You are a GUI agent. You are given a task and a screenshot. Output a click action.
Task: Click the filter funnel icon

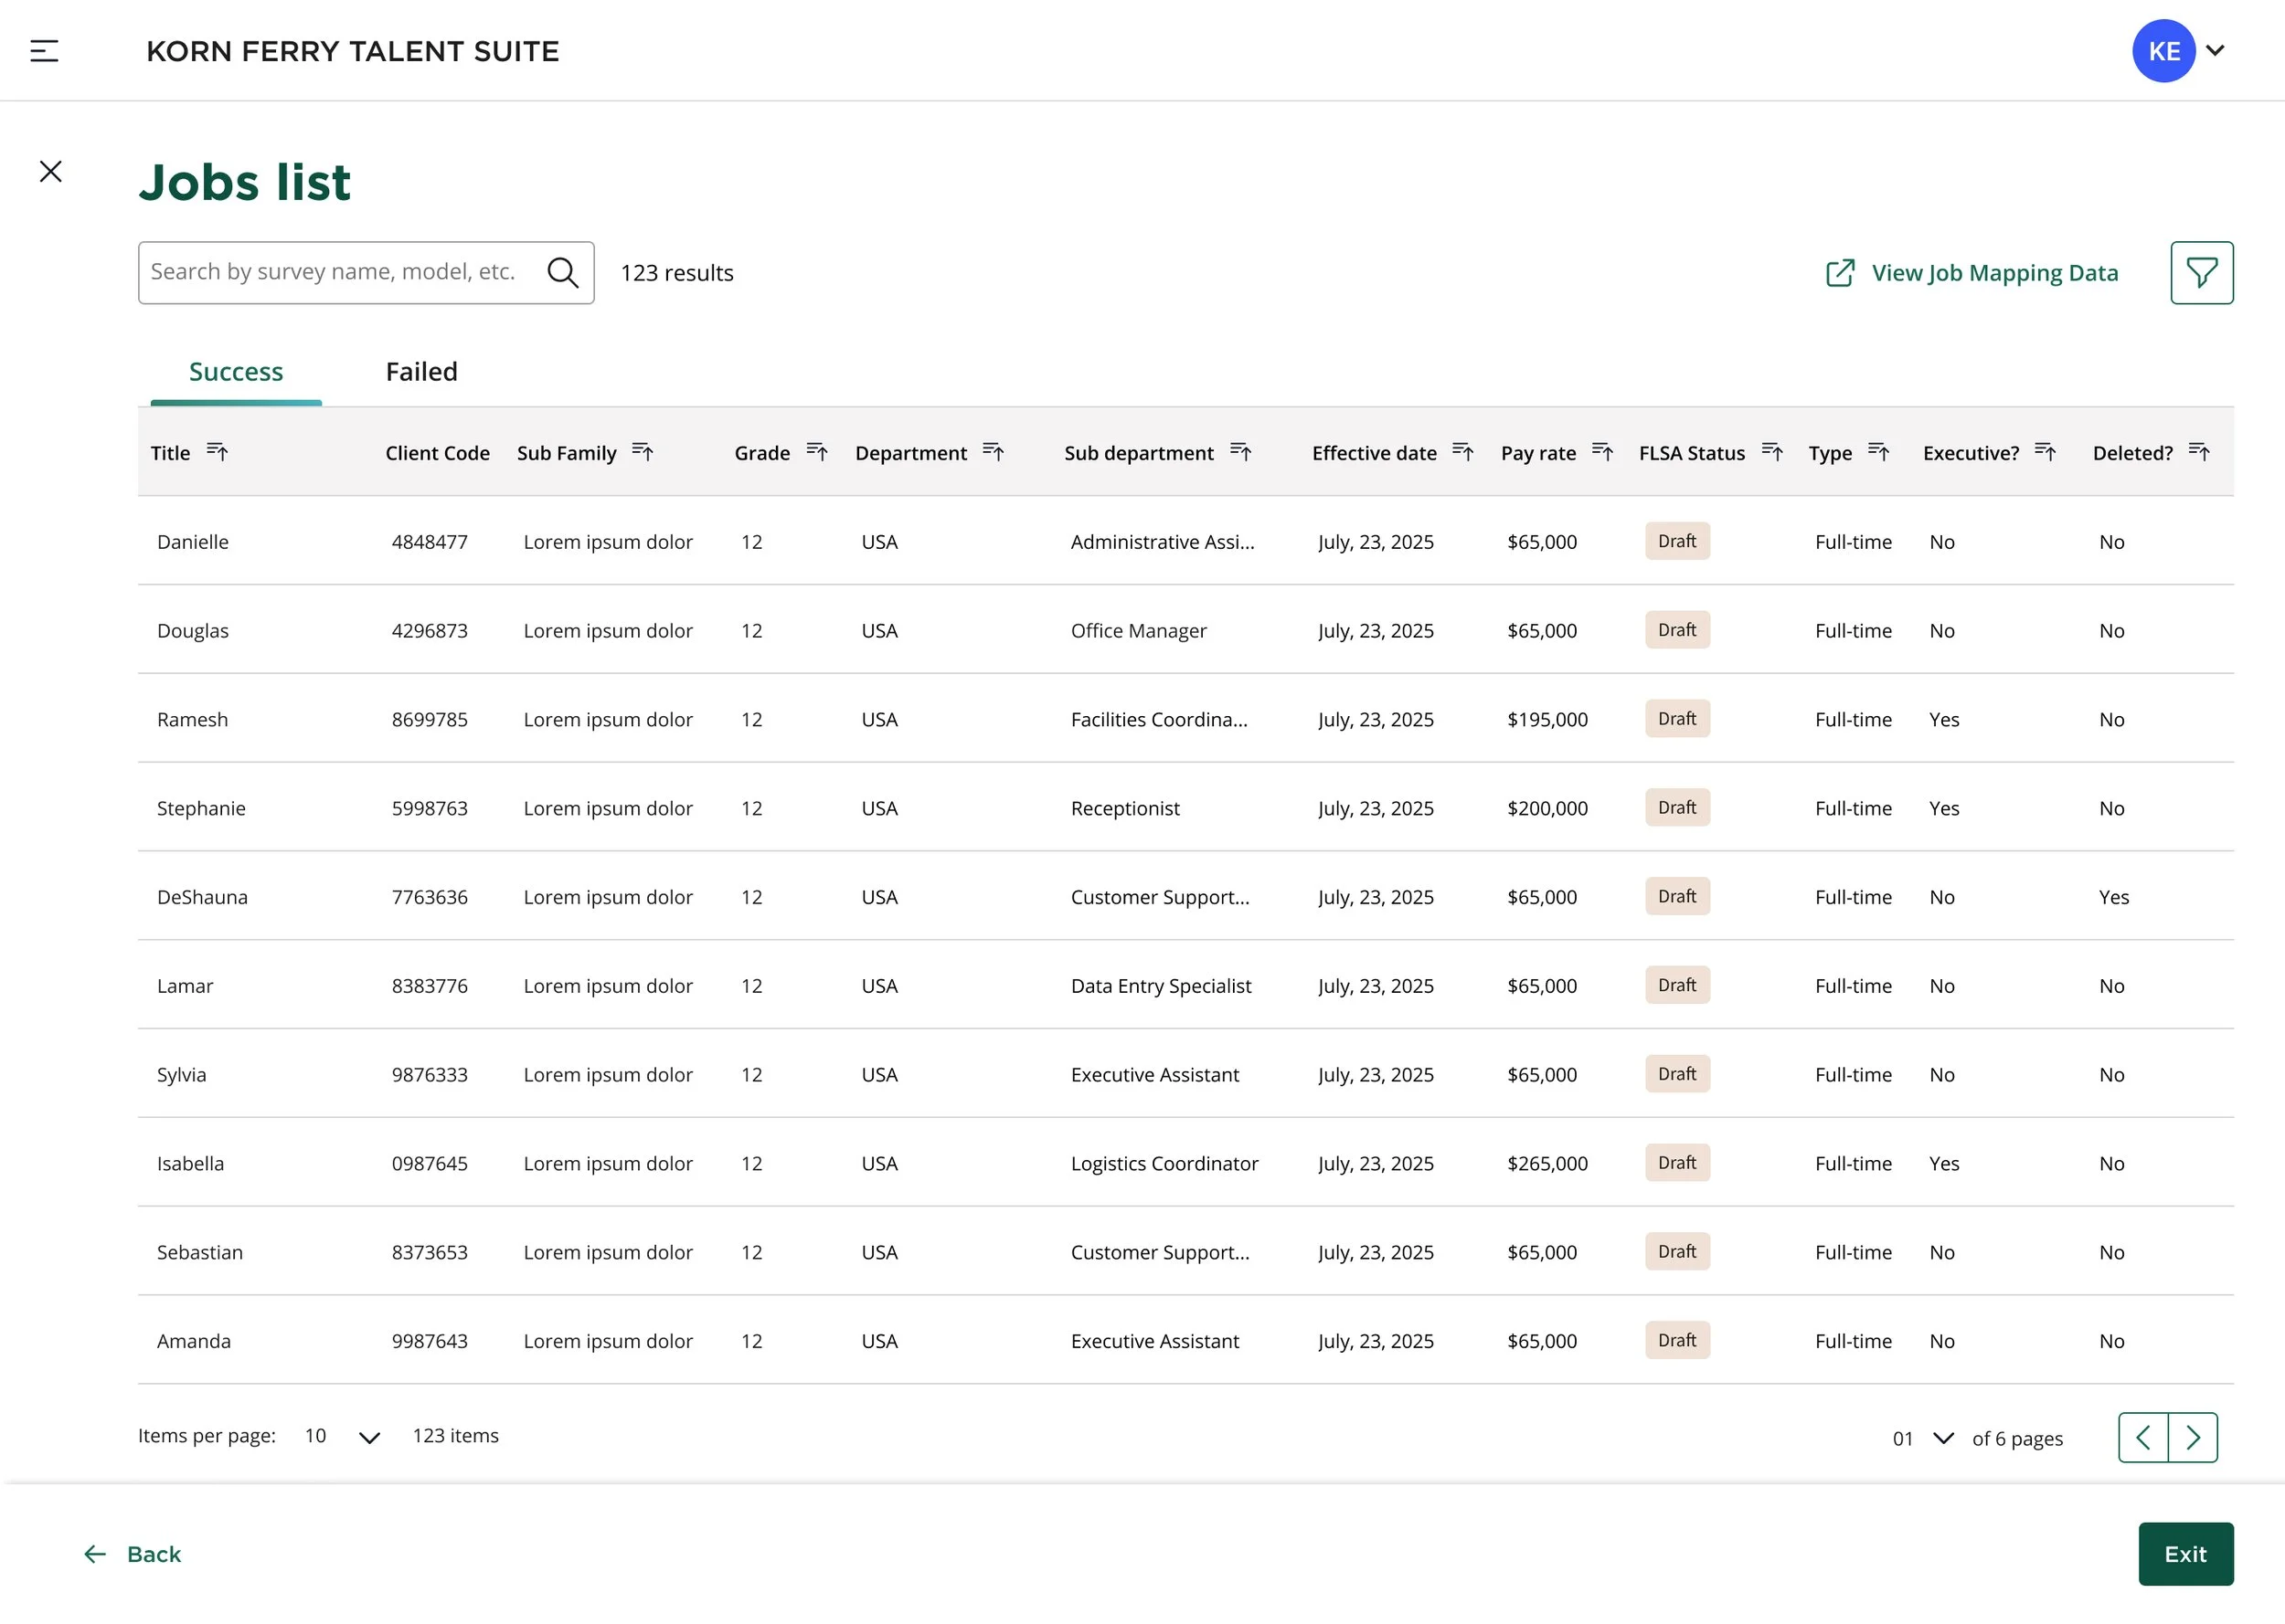pyautogui.click(x=2201, y=273)
